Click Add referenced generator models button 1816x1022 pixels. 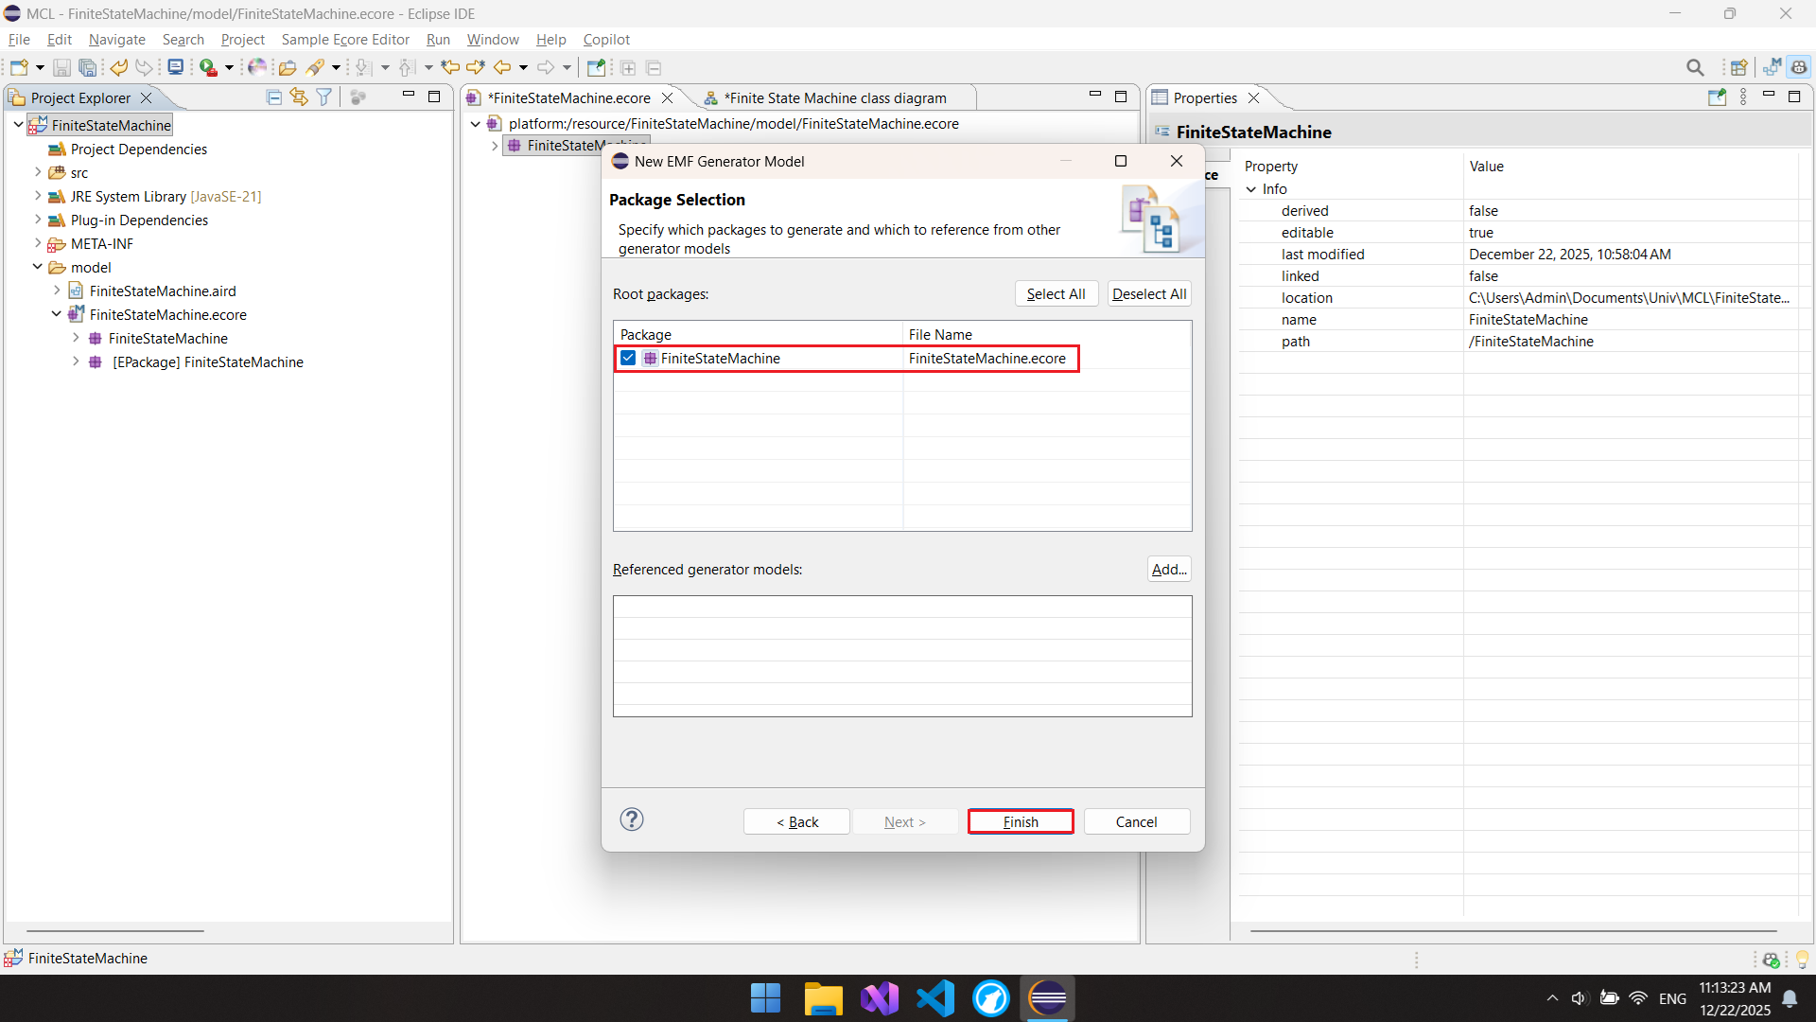[x=1169, y=570]
